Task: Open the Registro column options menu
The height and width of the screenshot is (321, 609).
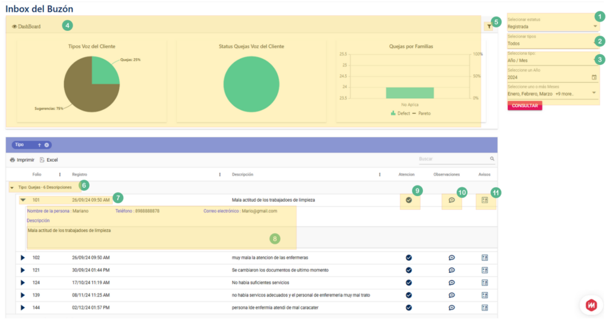Action: (x=220, y=175)
